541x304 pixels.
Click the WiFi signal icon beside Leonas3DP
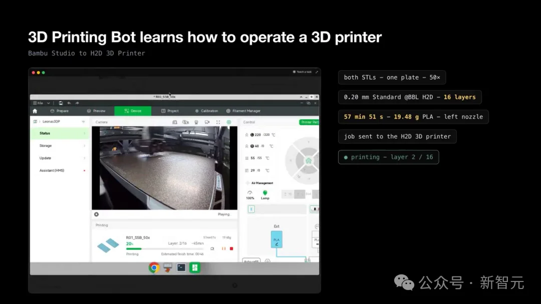[83, 121]
